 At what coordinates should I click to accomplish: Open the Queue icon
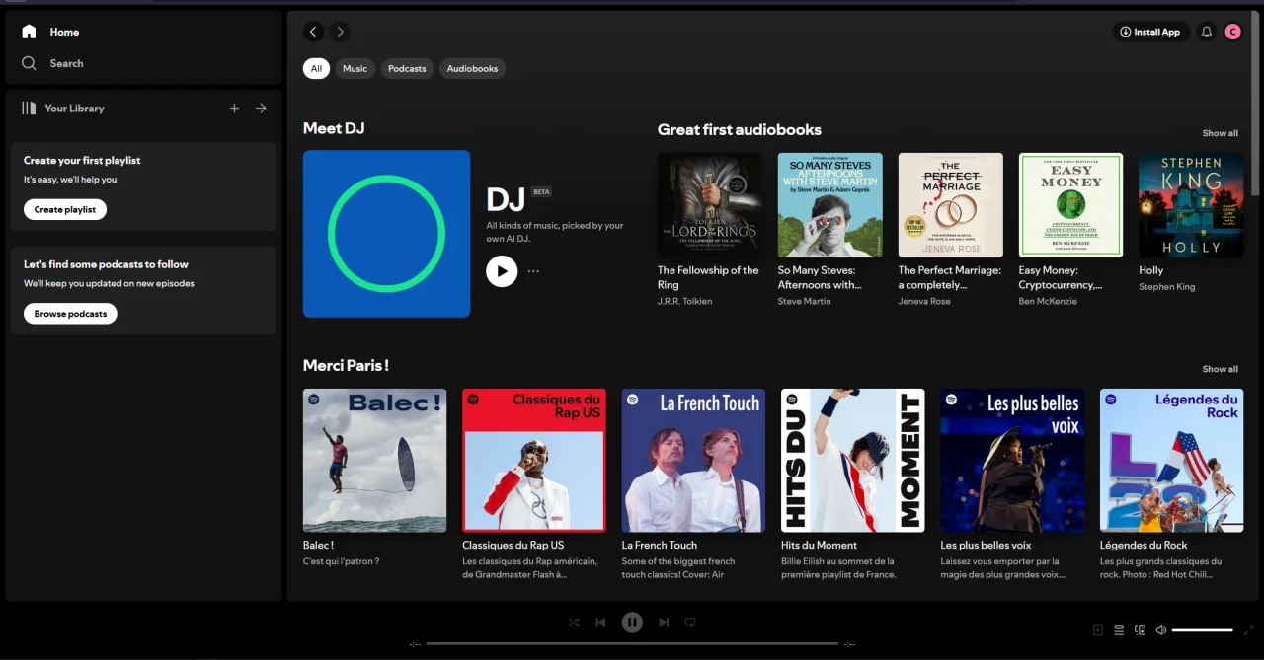point(1119,629)
